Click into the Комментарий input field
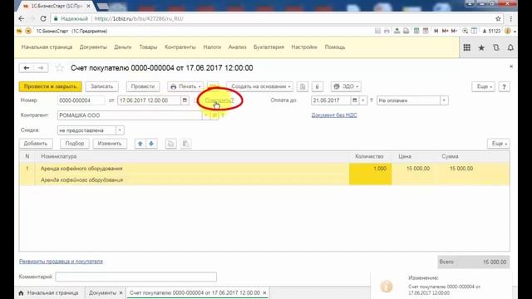This screenshot has width=532, height=299. point(136,277)
